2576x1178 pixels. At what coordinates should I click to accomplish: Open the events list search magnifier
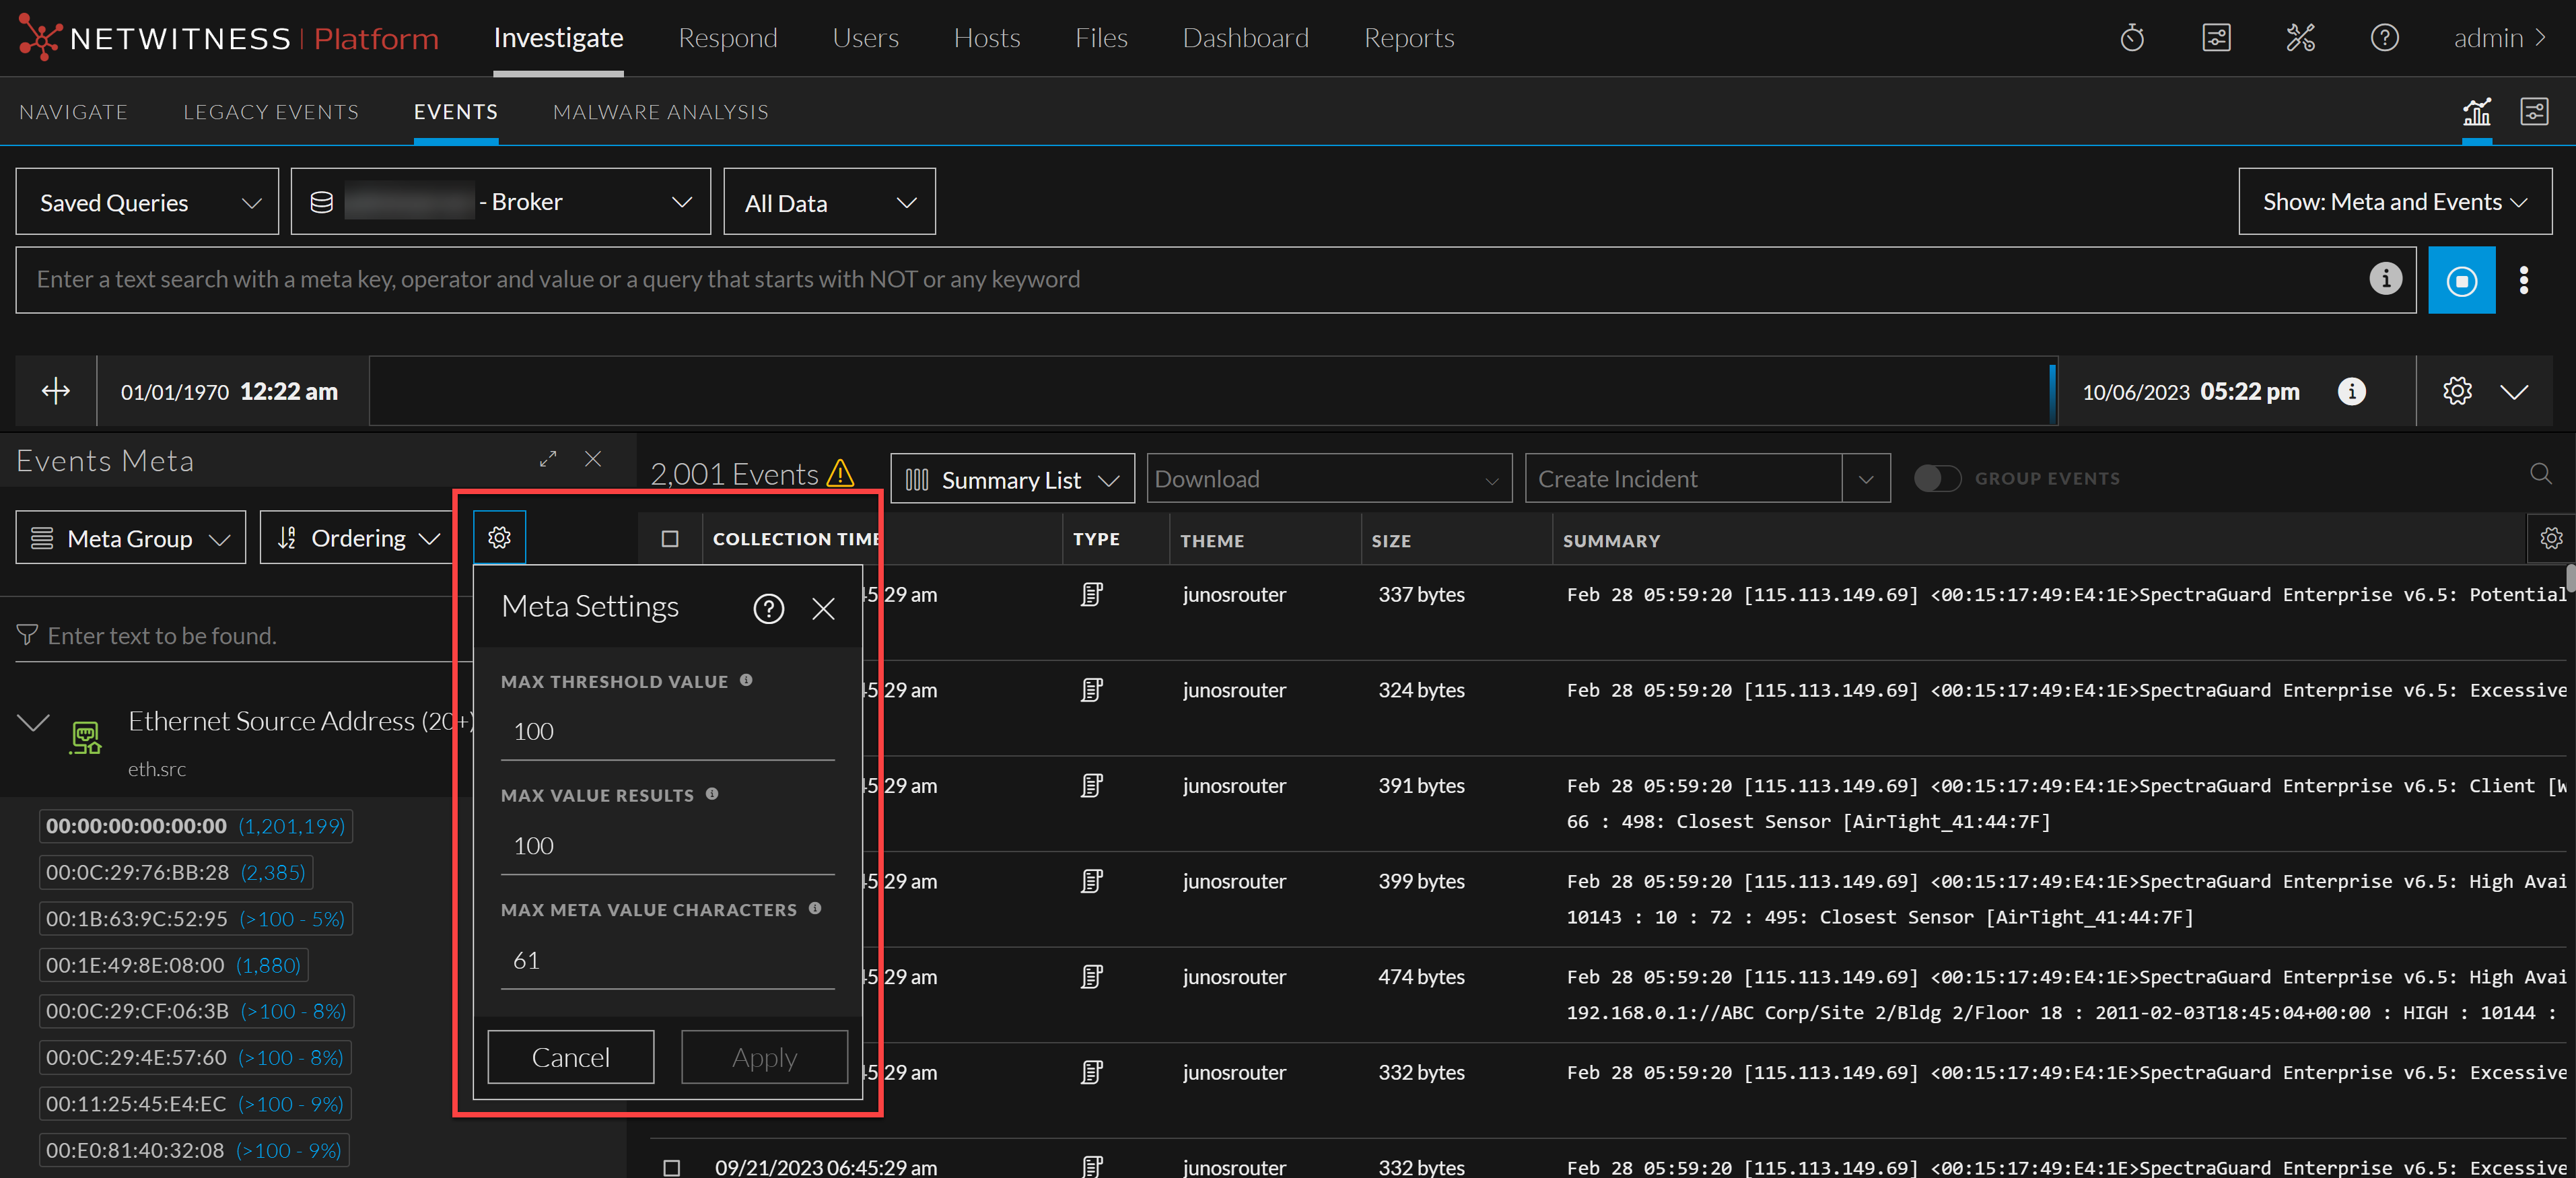coord(2540,474)
